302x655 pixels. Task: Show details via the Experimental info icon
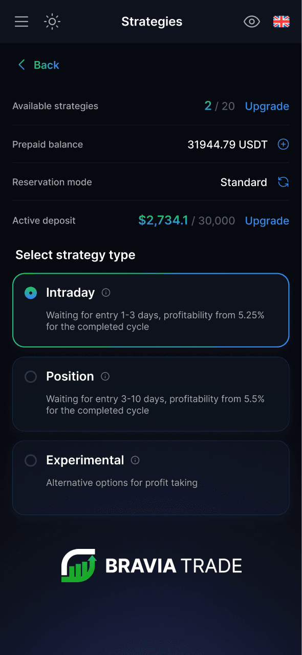(135, 460)
